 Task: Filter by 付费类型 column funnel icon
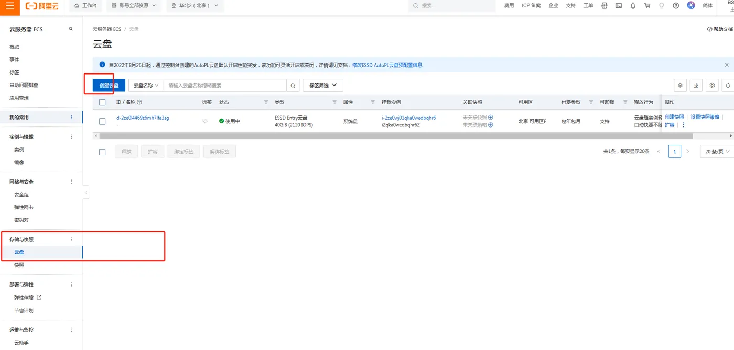591,102
